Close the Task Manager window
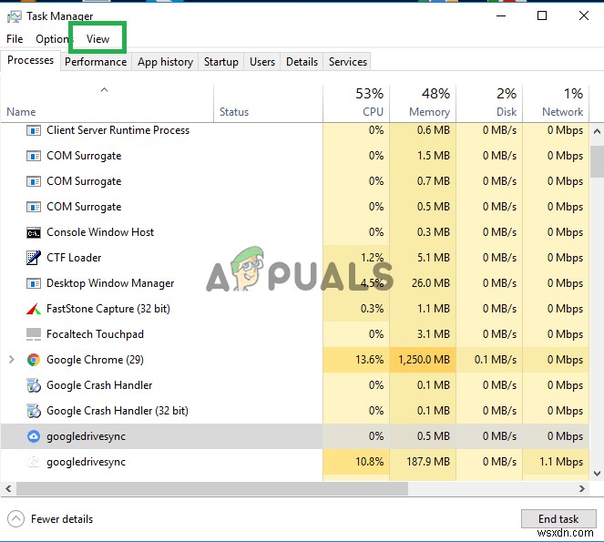 pos(584,15)
